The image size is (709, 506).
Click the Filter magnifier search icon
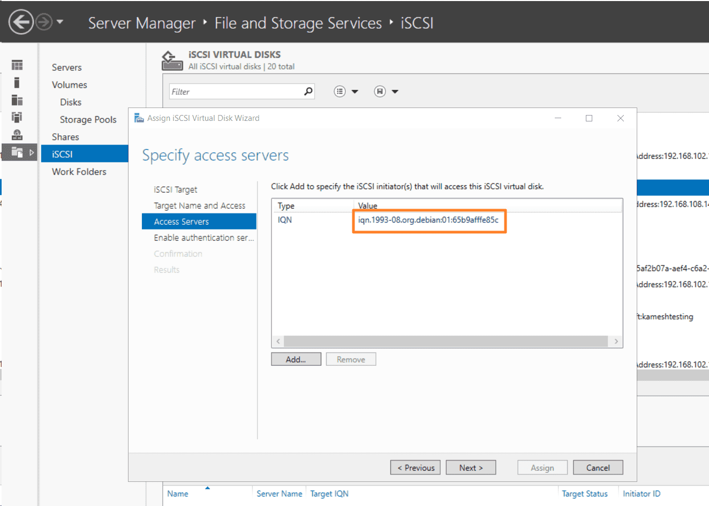click(x=308, y=91)
